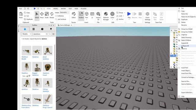Select the Game AldSergic document tab
This screenshot has width=196, height=110.
65,25
